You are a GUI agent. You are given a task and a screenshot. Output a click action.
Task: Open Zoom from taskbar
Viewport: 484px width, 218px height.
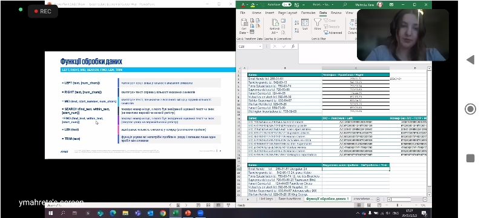click(200, 213)
